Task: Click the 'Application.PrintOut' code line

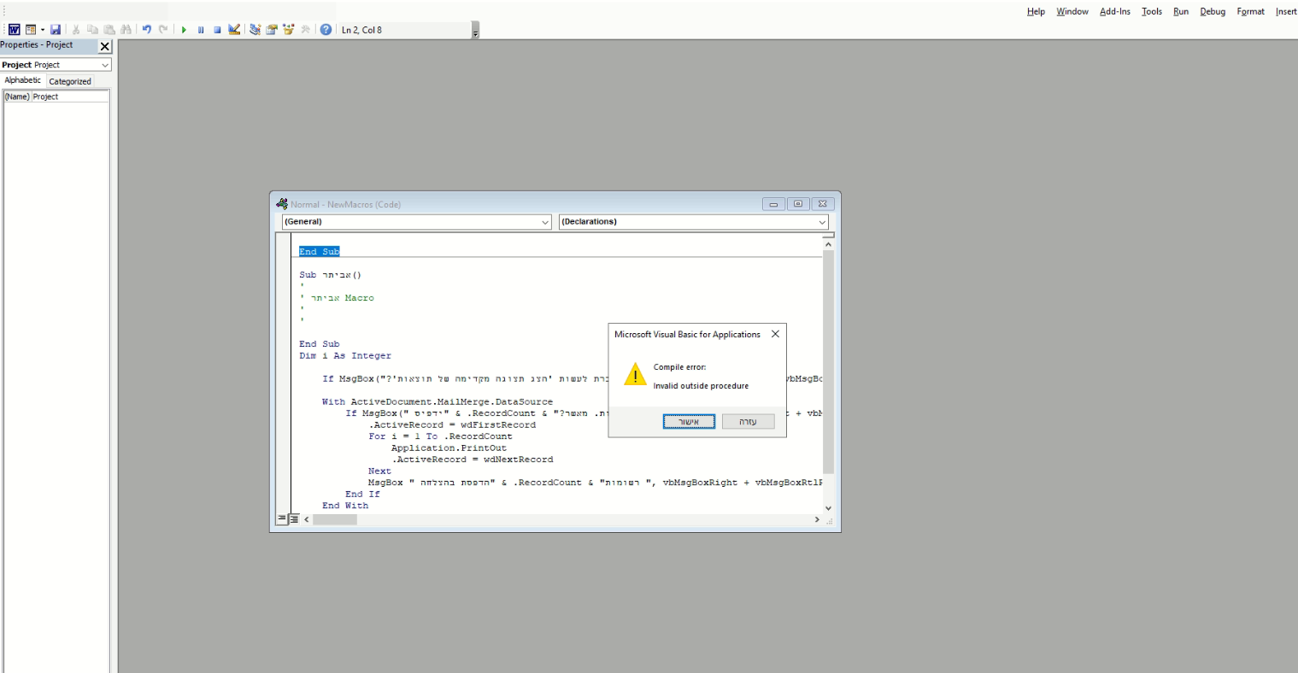Action: click(x=449, y=448)
